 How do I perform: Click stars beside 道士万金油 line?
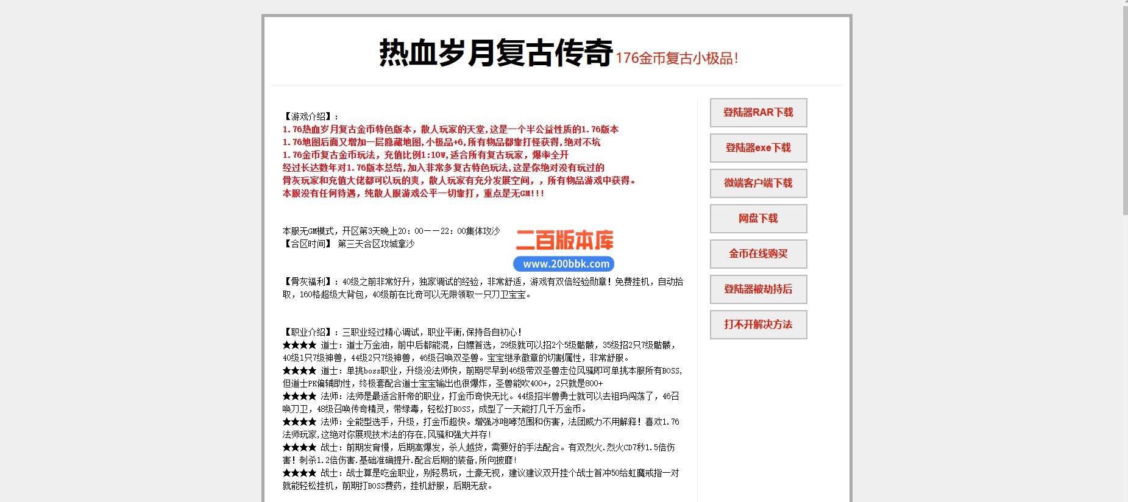click(x=299, y=345)
